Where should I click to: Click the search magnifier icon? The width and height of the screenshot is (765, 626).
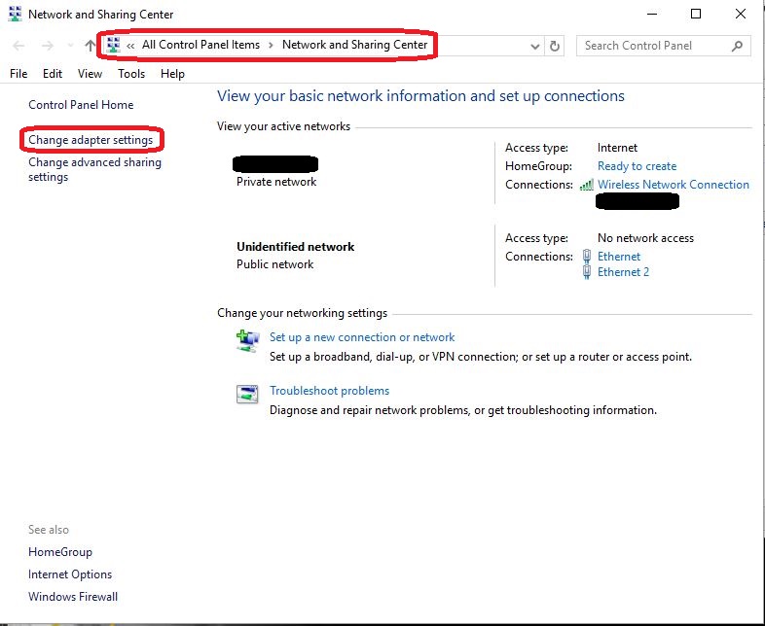(737, 46)
